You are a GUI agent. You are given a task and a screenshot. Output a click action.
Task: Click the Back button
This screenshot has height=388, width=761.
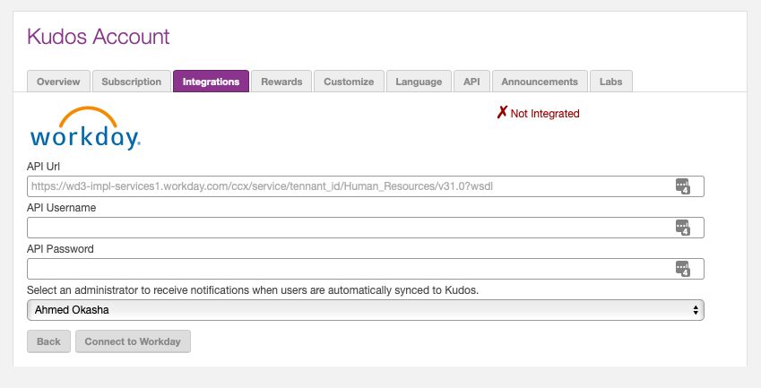click(x=49, y=341)
